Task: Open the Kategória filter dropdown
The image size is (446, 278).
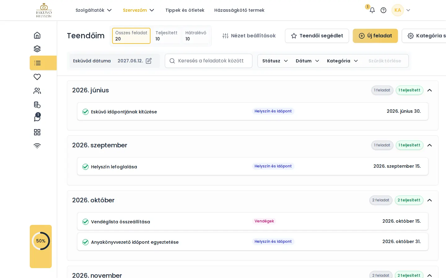Action: pos(343,61)
